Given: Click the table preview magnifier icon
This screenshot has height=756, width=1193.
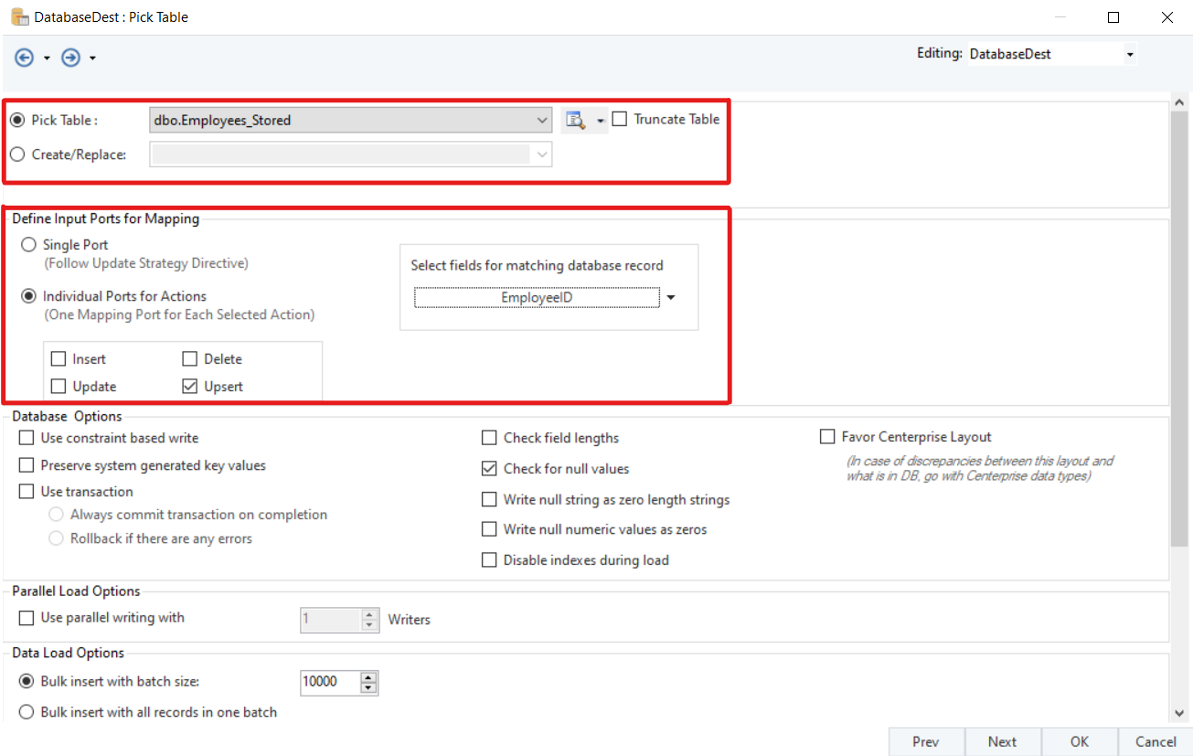Looking at the screenshot, I should pos(575,120).
